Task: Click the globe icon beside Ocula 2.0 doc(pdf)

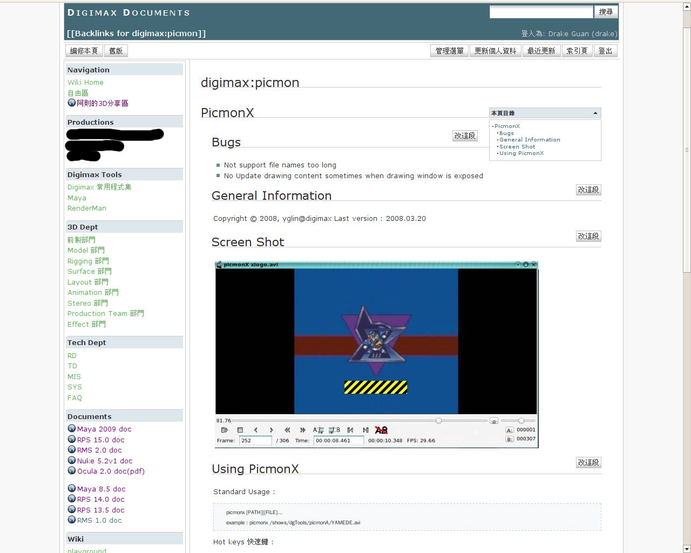Action: point(71,471)
